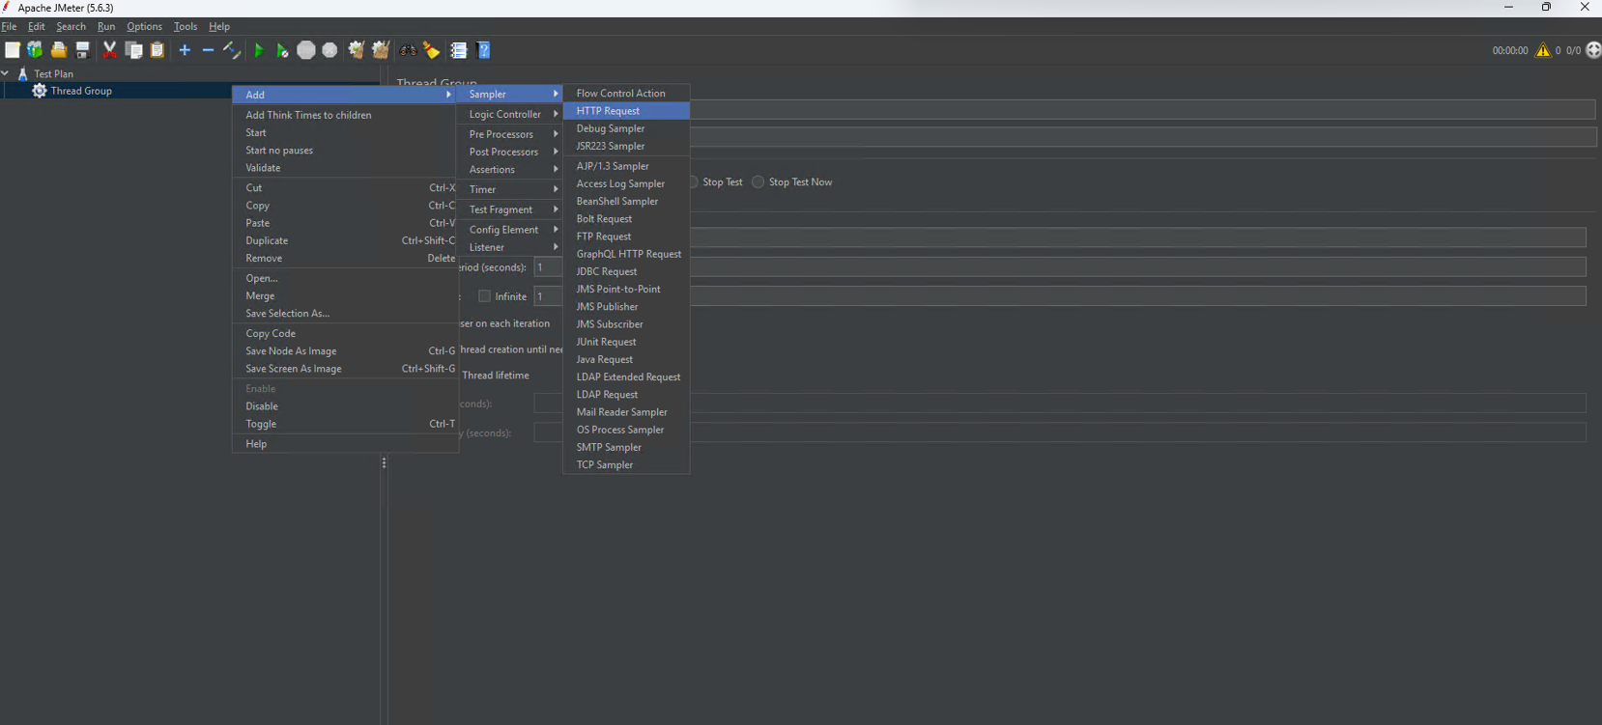This screenshot has width=1602, height=725.
Task: Select Copy Code in context menu
Action: (x=345, y=333)
